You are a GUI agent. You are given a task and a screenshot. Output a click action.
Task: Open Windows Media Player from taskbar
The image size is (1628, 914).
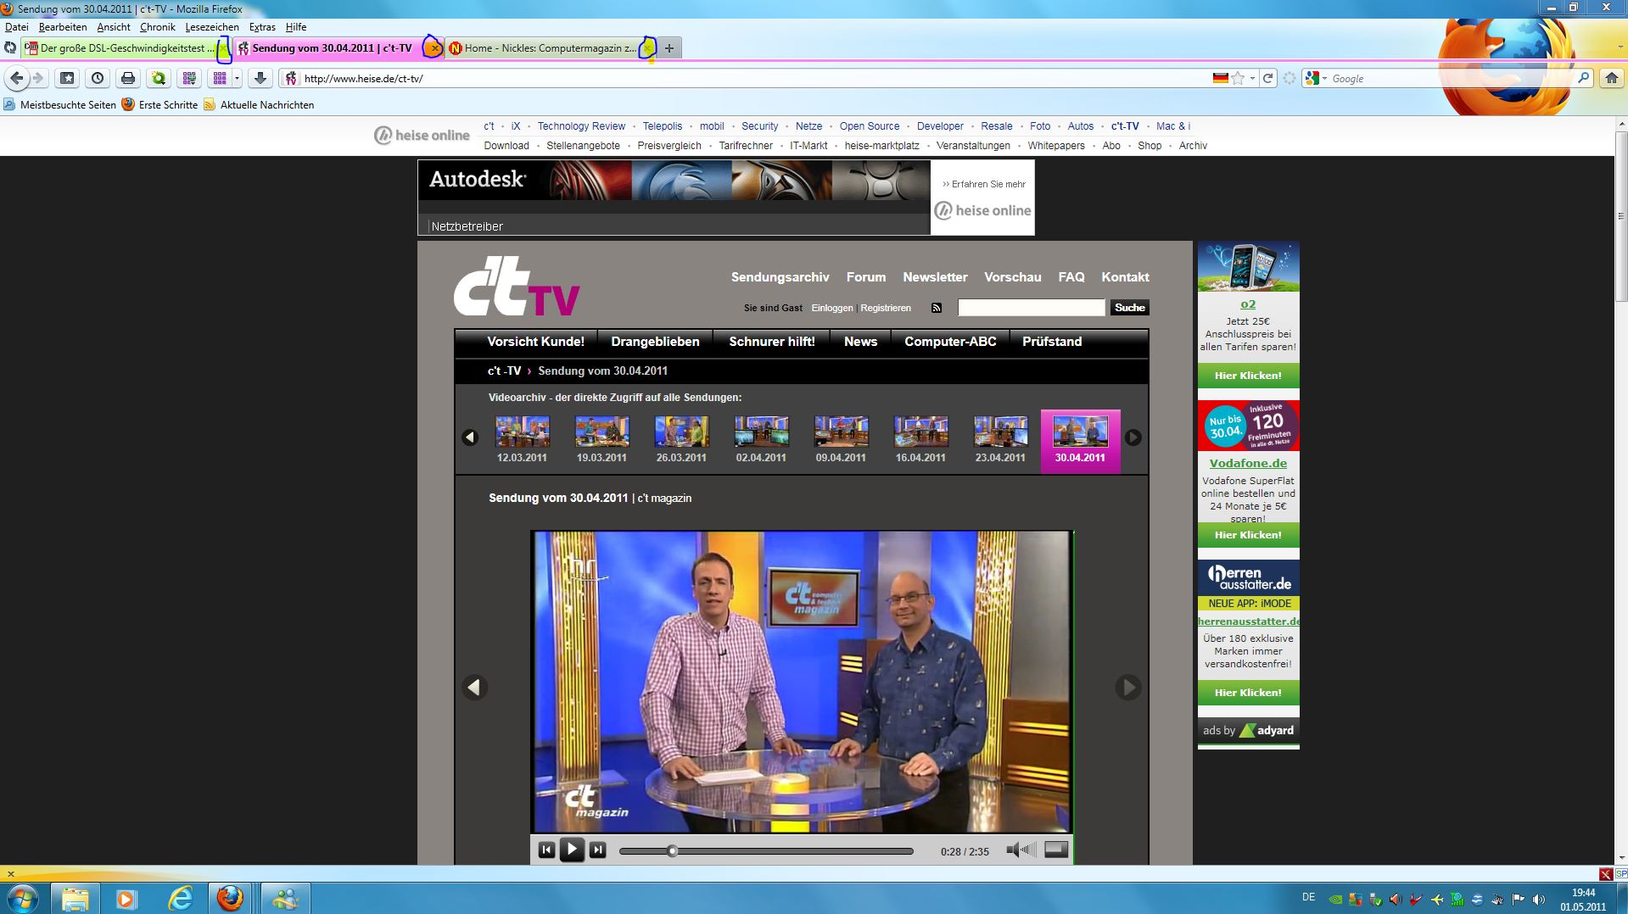tap(126, 899)
